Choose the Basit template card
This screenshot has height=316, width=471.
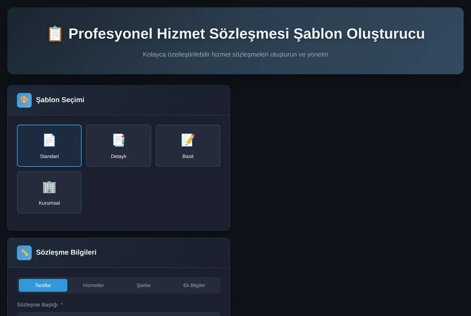coord(188,146)
